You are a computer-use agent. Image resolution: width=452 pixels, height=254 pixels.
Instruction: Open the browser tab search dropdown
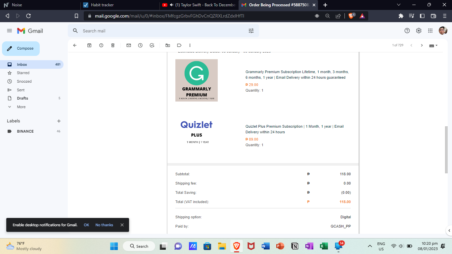click(399, 5)
